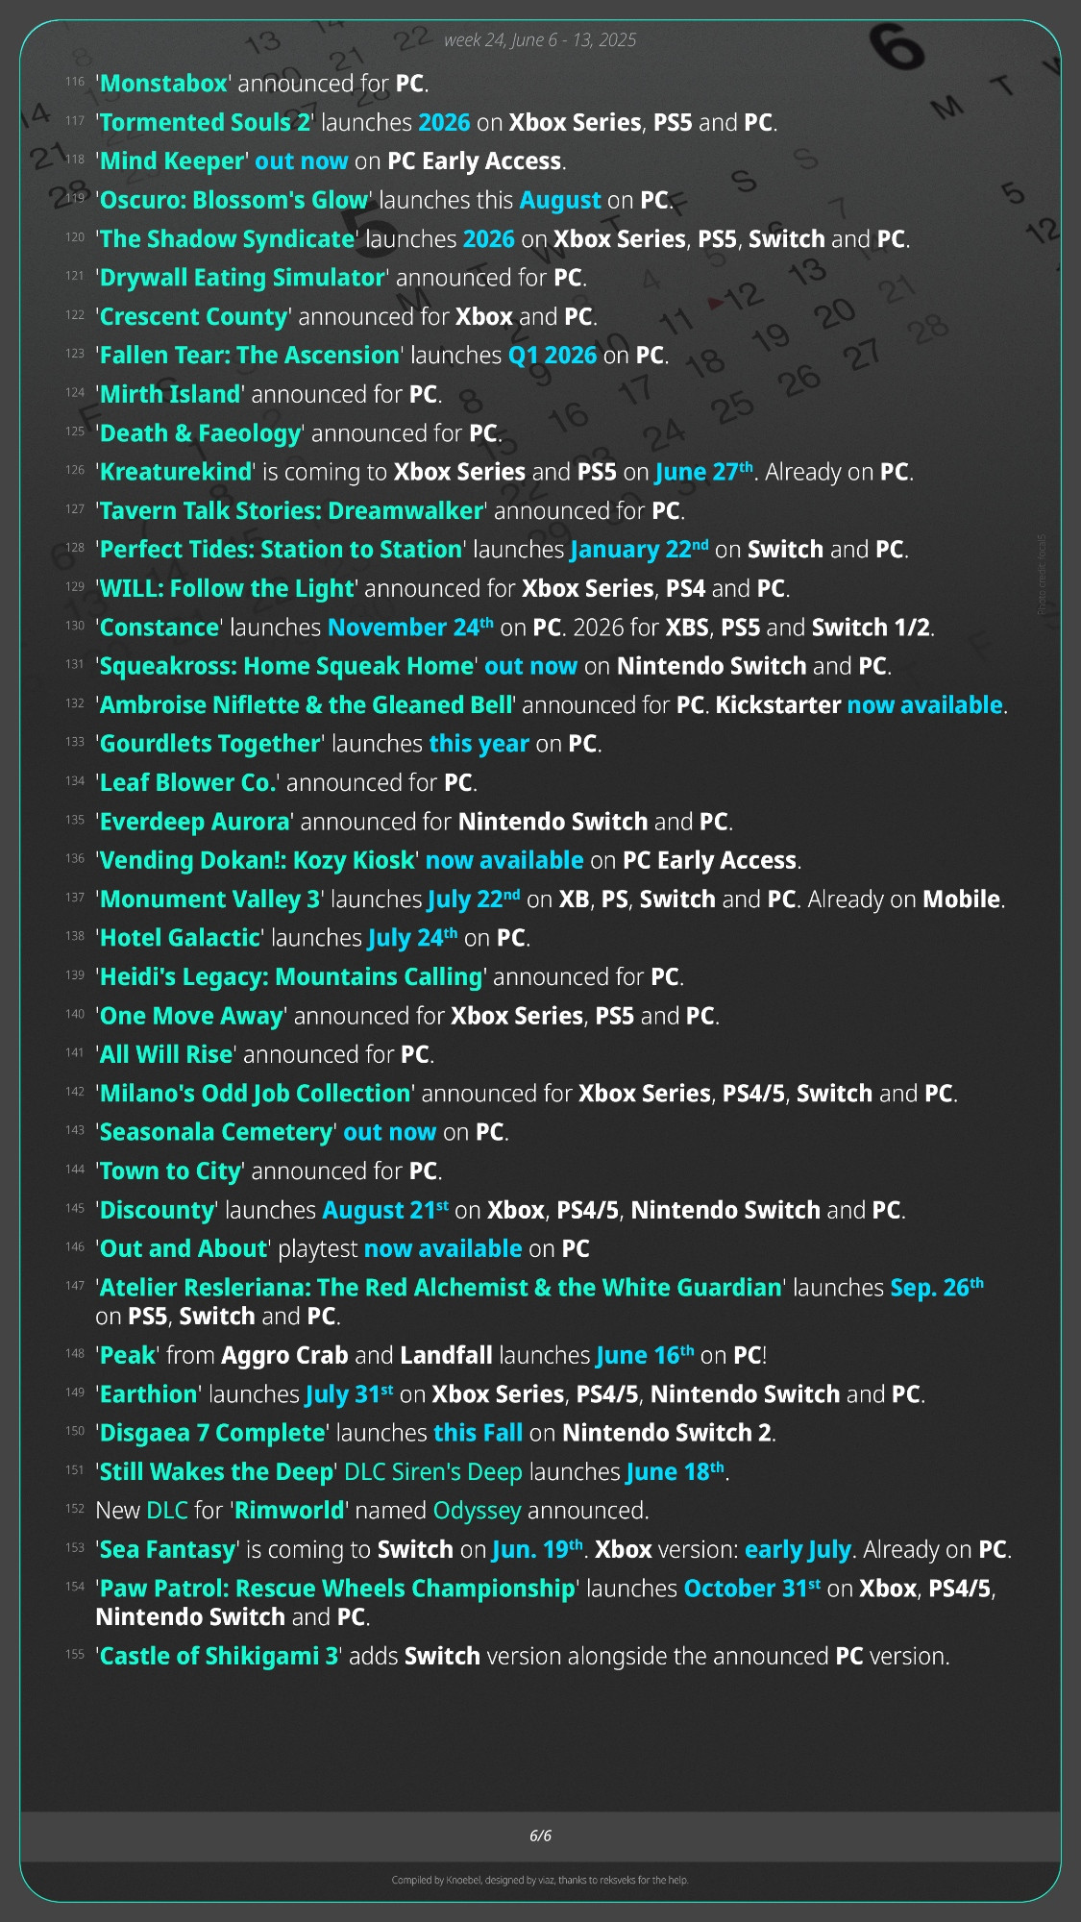
Task: Click 'Ambroise Niflette & the Gleaned Bell' title
Action: [x=306, y=704]
